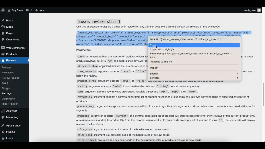This screenshot has height=149, width=265.
Task: Select Copy from the context menu
Action: click(153, 45)
